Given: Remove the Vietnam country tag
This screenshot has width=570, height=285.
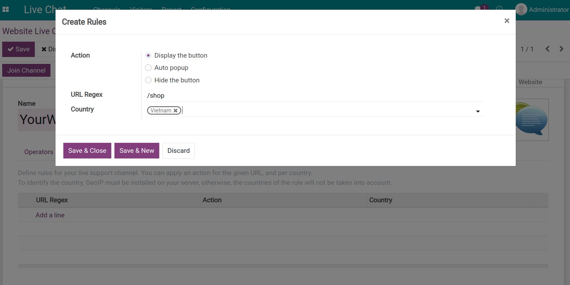Looking at the screenshot, I should pyautogui.click(x=176, y=111).
